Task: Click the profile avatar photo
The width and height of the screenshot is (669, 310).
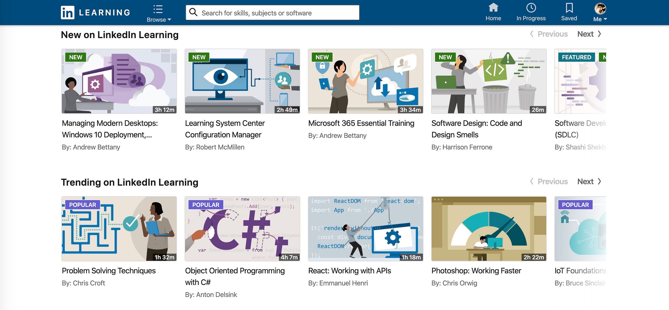Action: pyautogui.click(x=600, y=9)
